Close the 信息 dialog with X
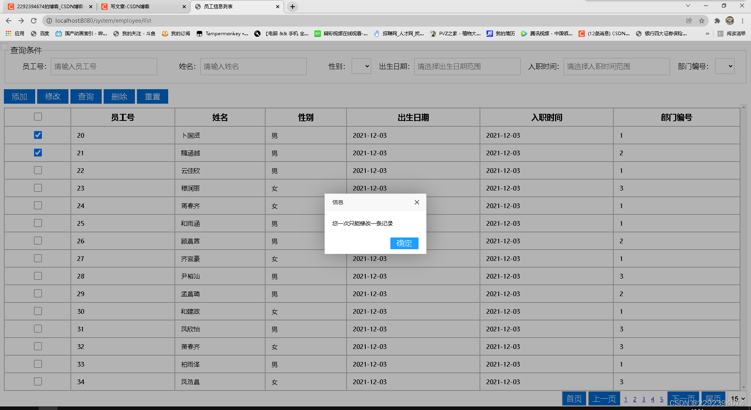 417,202
